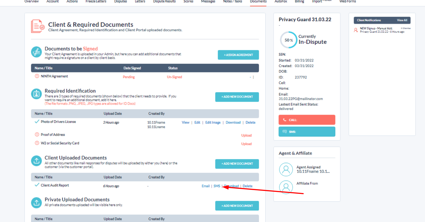Click the 50% progress circle indicator

point(288,40)
